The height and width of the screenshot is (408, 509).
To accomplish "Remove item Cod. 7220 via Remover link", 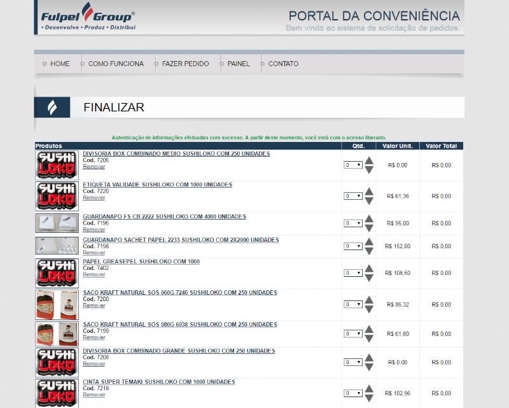I will [94, 197].
